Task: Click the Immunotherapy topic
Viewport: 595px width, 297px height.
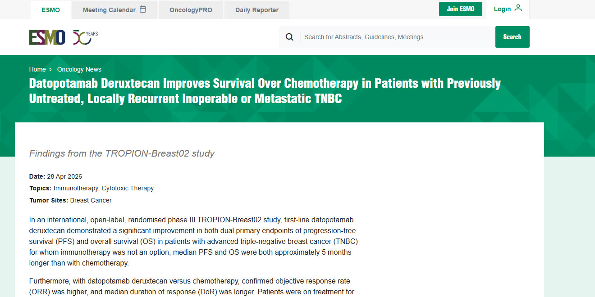Action: pos(76,188)
